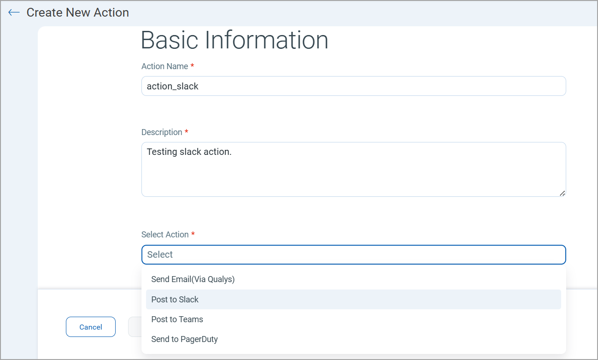Image resolution: width=598 pixels, height=360 pixels.
Task: Open the Select Action dropdown
Action: click(x=353, y=254)
